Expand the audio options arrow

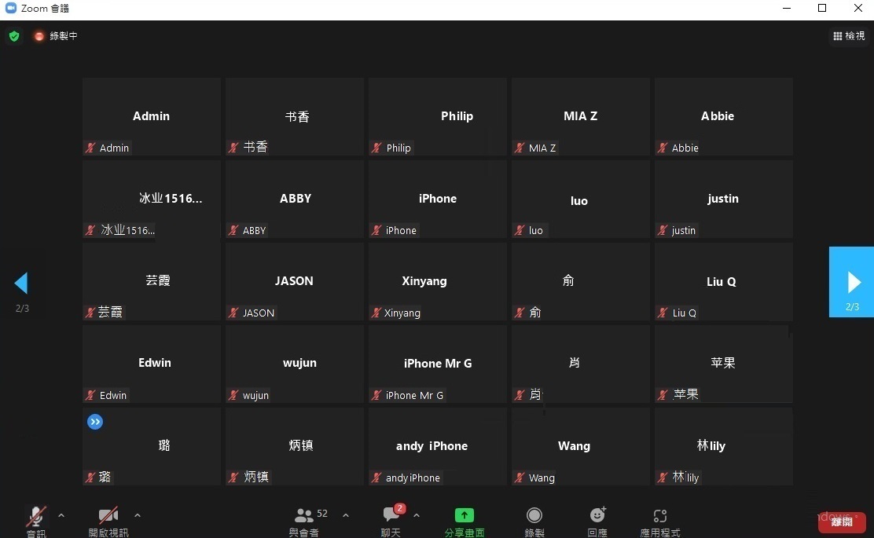point(61,515)
